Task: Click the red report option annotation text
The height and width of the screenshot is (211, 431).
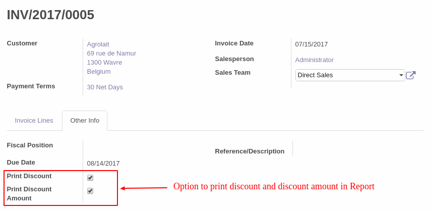Action: [x=274, y=186]
